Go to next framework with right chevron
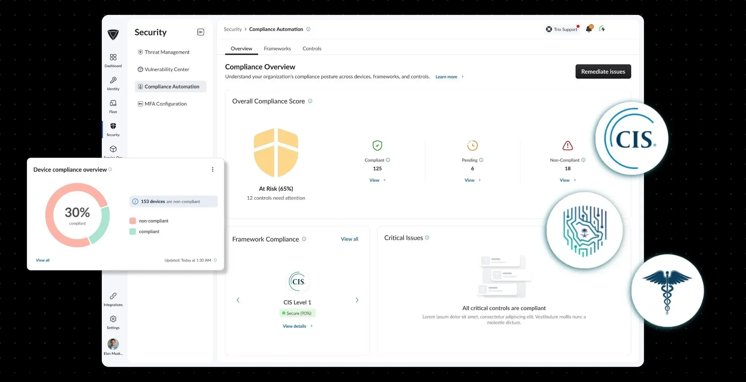This screenshot has height=382, width=746. [x=357, y=300]
